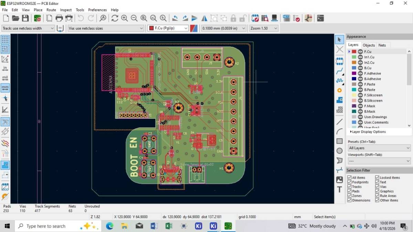Save the board with the floppy icon
This screenshot has width=413, height=232.
tap(25, 18)
